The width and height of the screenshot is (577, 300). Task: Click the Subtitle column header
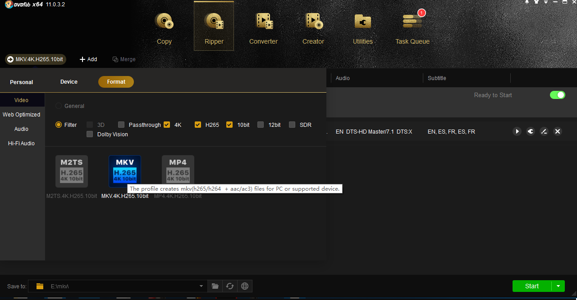tap(437, 78)
